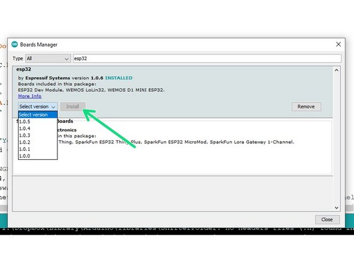The height and width of the screenshot is (265, 354).
Task: Click the scrollbar up arrow in boards list
Action: [x=337, y=70]
